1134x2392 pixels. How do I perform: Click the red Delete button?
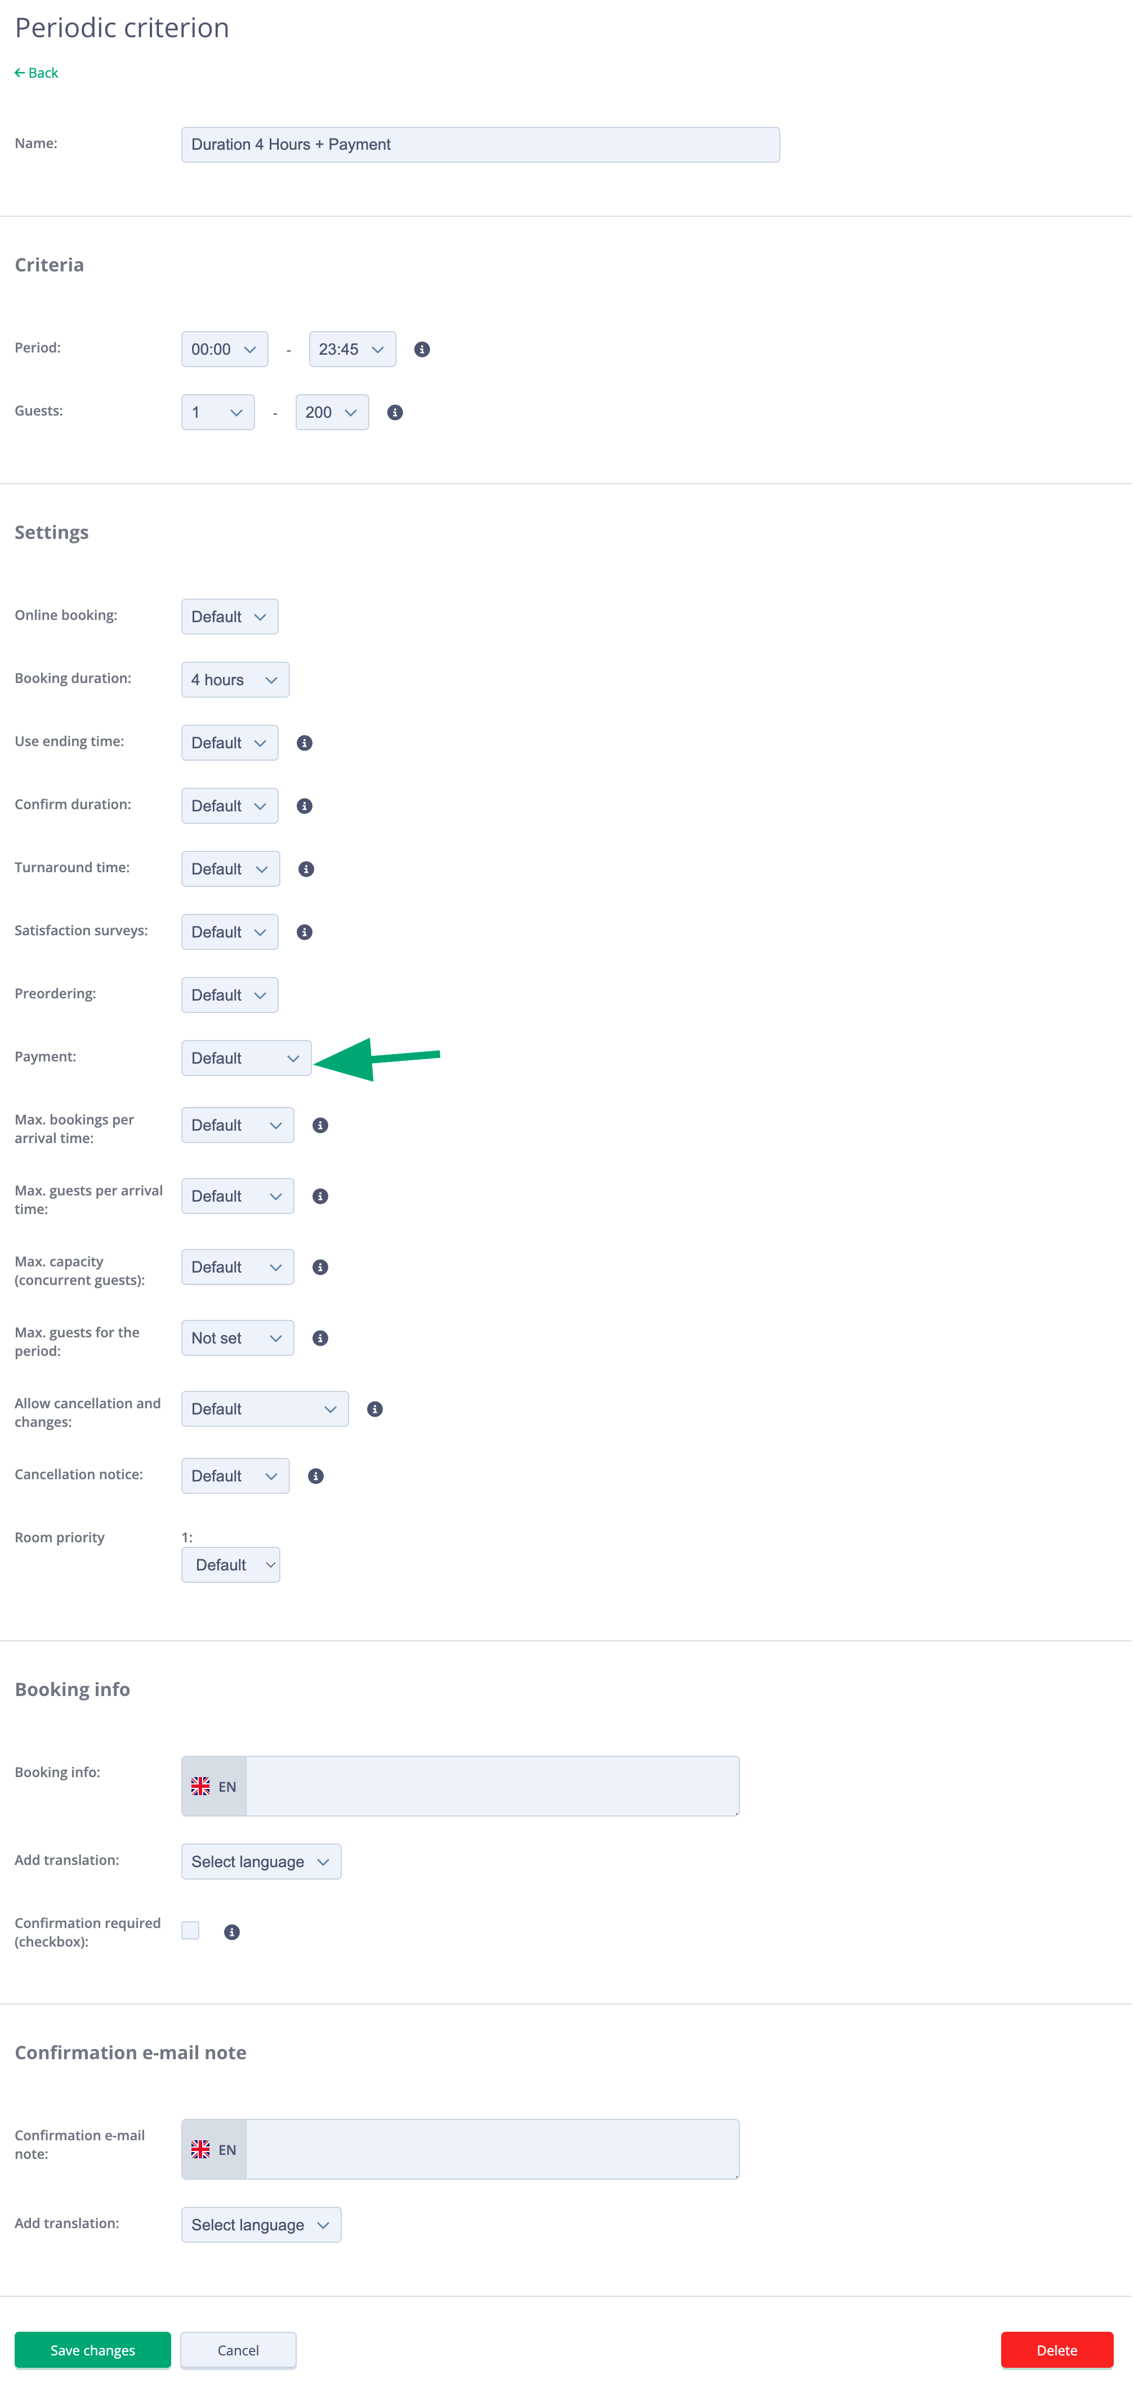(x=1057, y=2350)
